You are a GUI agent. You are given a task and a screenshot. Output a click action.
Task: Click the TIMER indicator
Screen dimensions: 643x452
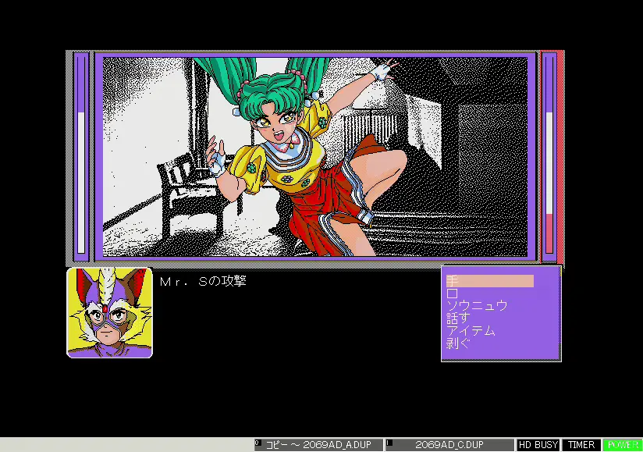point(581,445)
